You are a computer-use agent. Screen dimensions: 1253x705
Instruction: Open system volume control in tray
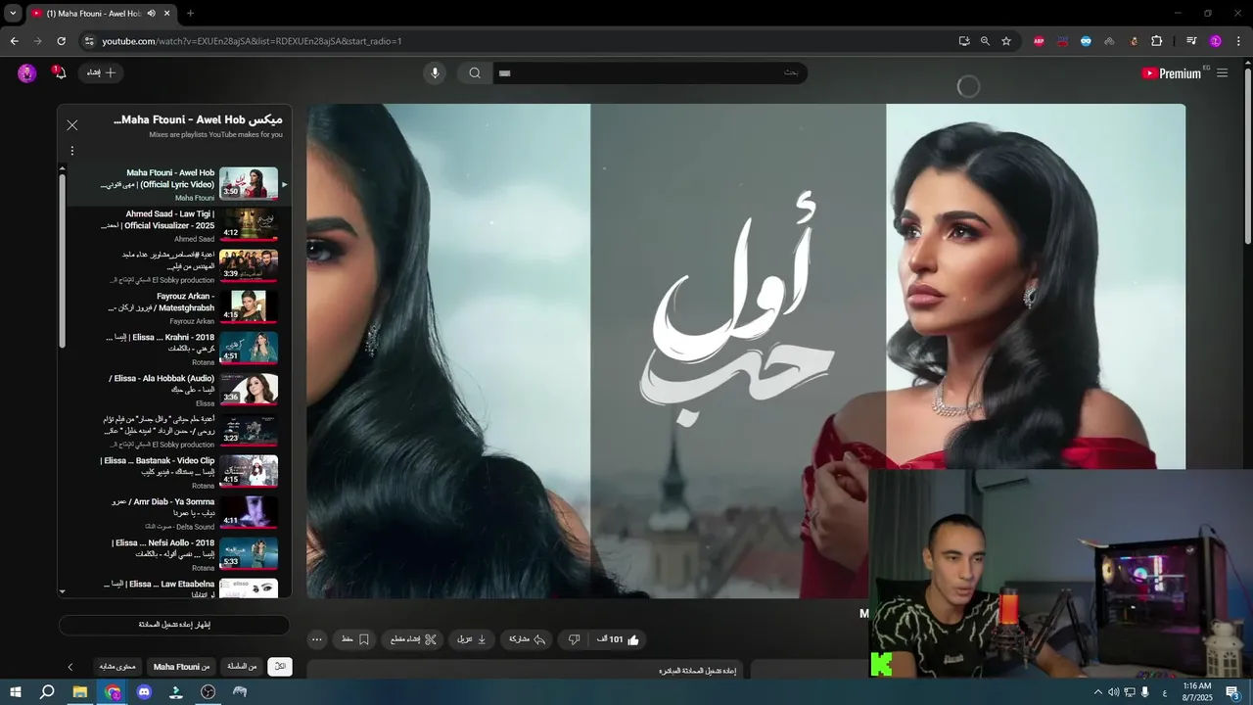point(1113,692)
